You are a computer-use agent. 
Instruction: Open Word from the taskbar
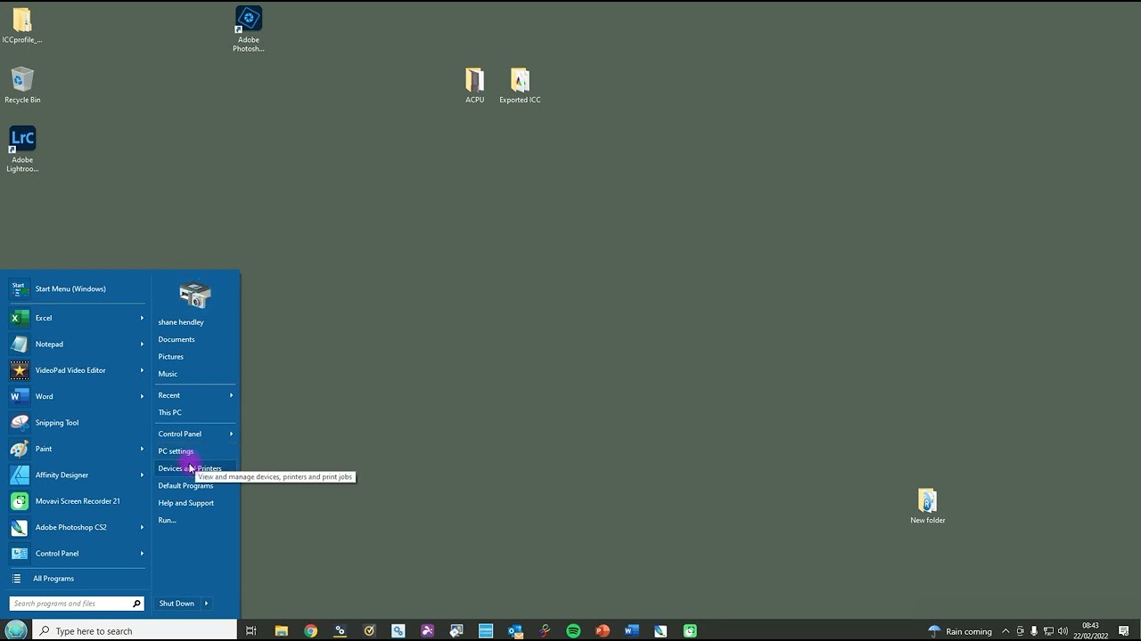tap(631, 631)
